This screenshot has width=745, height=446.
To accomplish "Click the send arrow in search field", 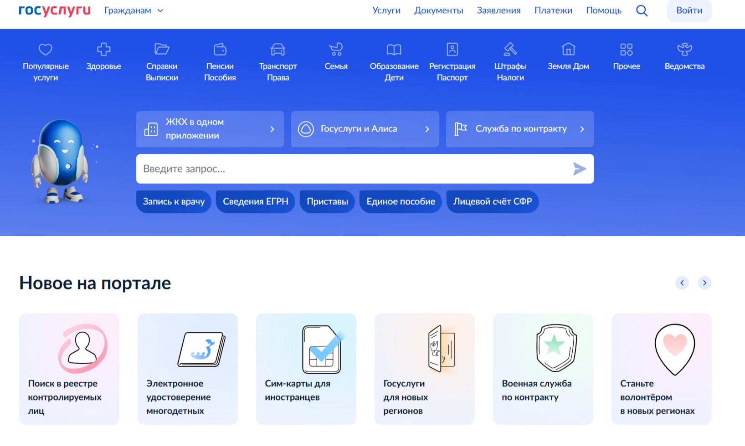I will click(x=579, y=169).
